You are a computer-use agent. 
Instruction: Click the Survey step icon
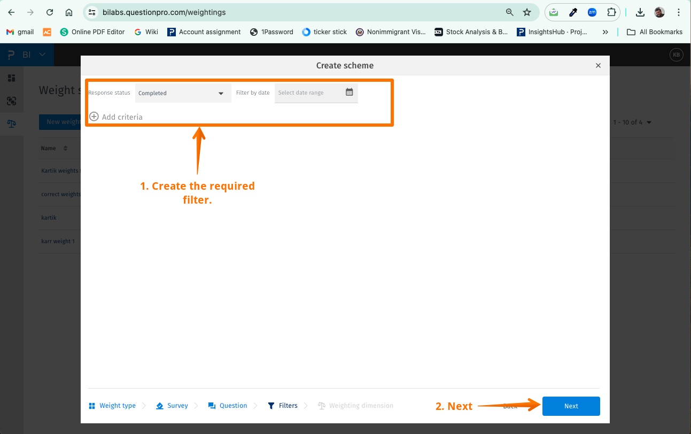[x=159, y=405]
